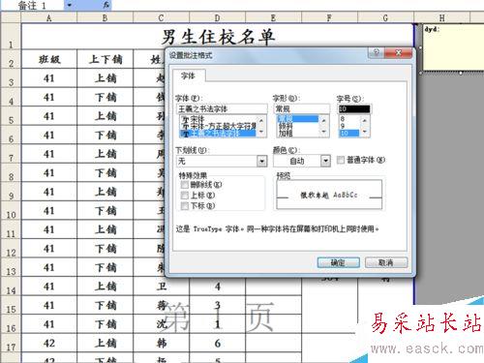Click the font style list scroll-down arrow
Screen dimensions: 484x363
pos(323,133)
